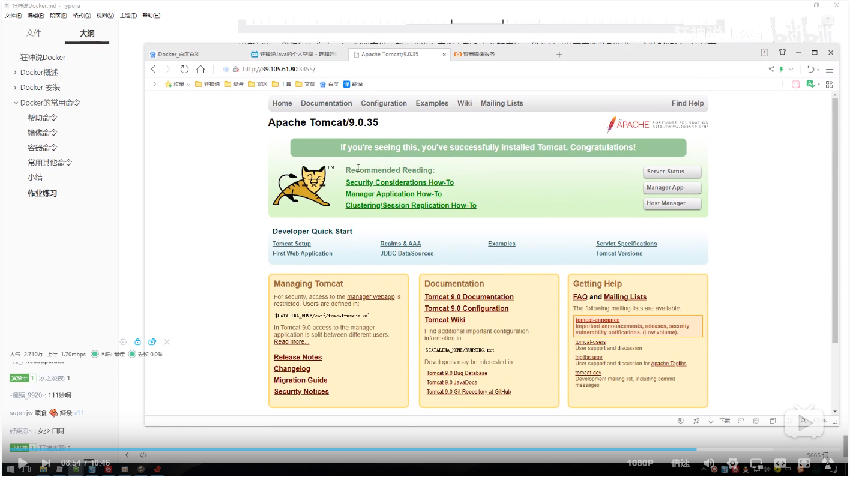
Task: Open the 主题(T) menu in Typora
Action: (128, 16)
